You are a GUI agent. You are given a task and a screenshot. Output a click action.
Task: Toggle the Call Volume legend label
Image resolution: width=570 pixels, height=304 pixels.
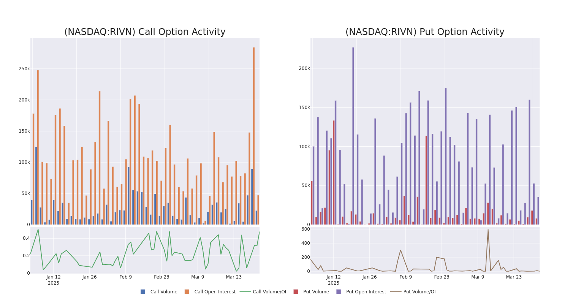tap(164, 292)
